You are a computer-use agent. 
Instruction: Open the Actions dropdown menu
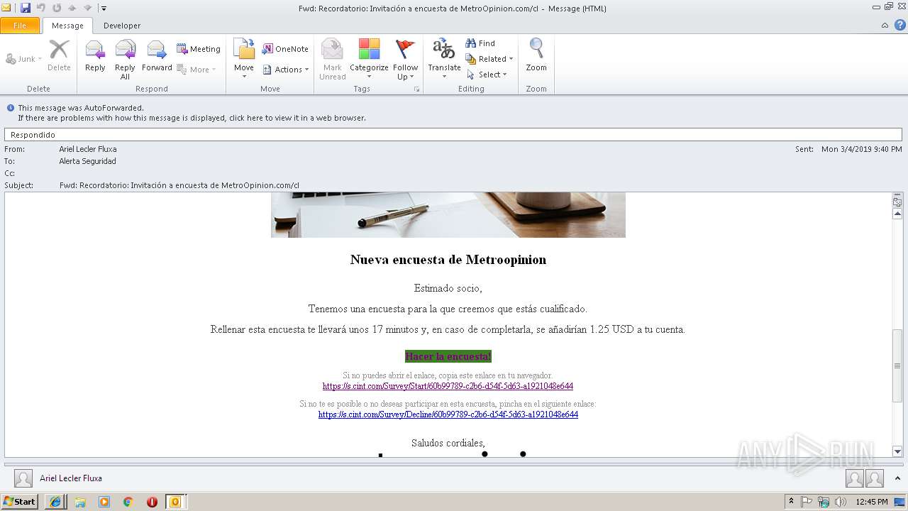point(286,70)
